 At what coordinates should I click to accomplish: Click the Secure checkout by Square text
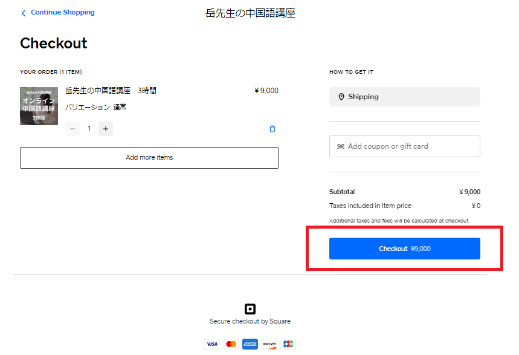(x=250, y=321)
